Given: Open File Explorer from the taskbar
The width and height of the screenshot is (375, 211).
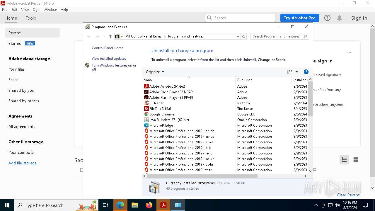Looking at the screenshot, I should (x=134, y=205).
